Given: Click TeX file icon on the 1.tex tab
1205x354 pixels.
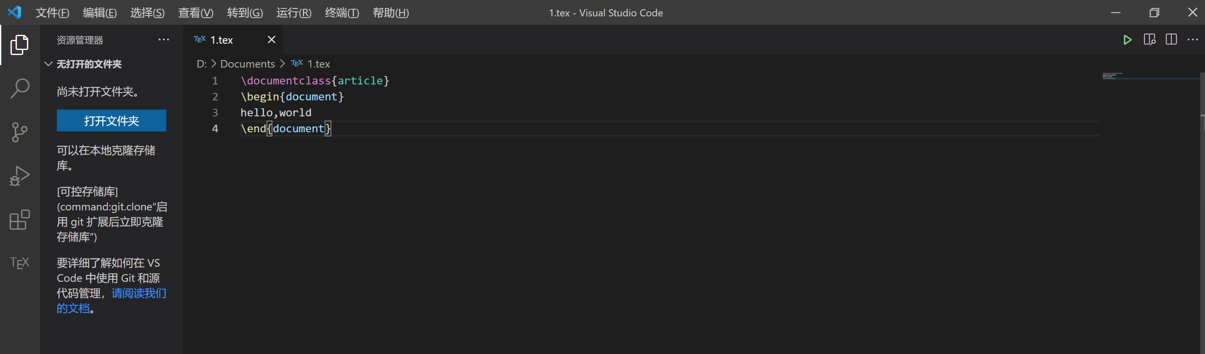Looking at the screenshot, I should click(200, 39).
